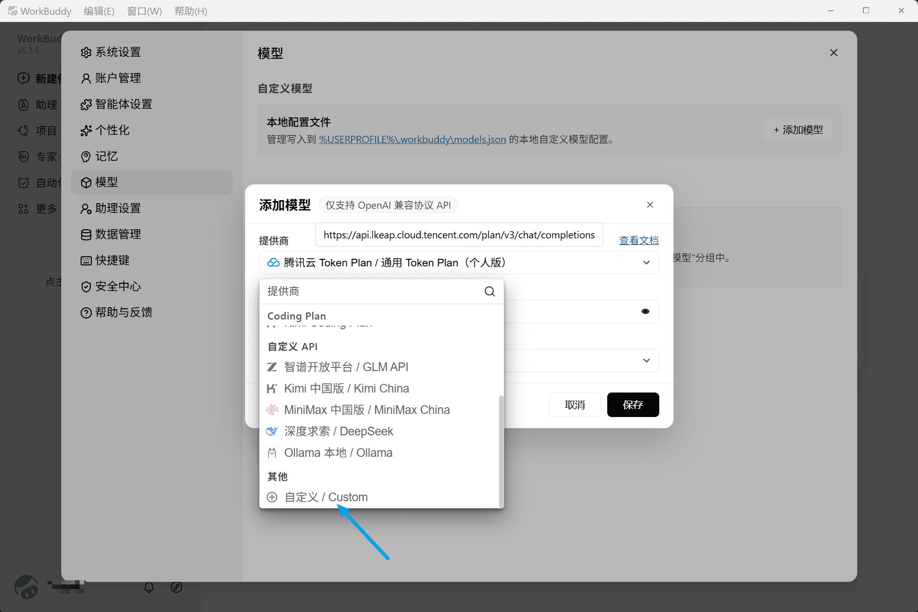Click the new chat plus icon in main sidebar
The image size is (918, 612).
click(x=23, y=78)
